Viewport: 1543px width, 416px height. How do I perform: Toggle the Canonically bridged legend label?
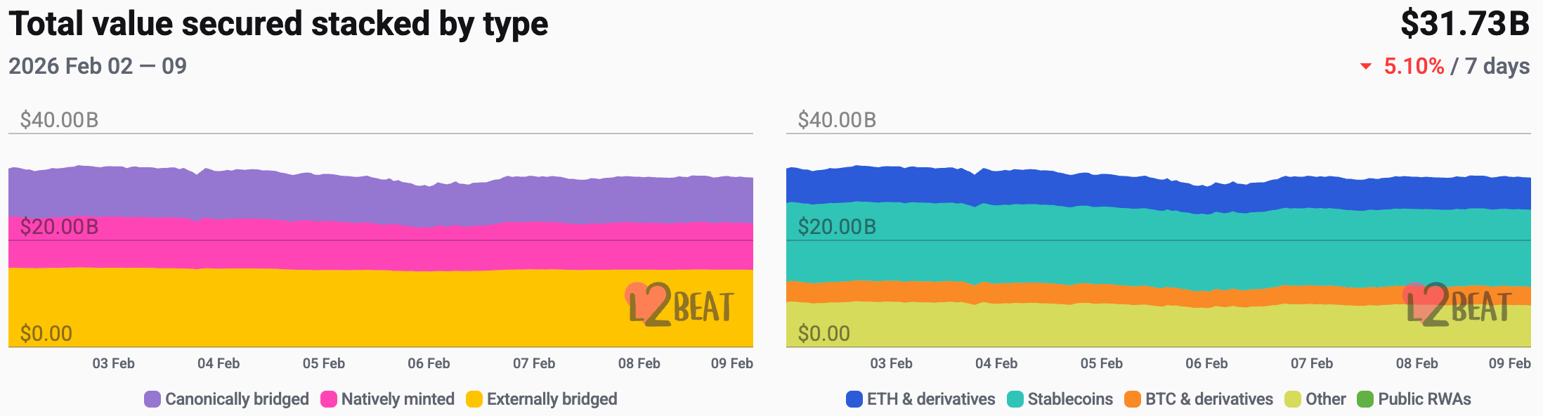coord(237,399)
